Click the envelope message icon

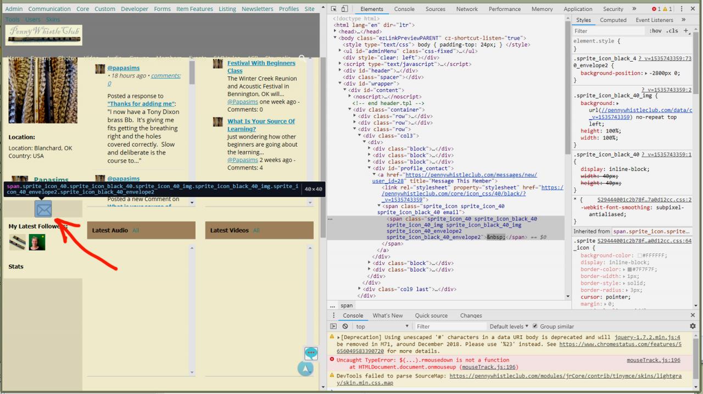pyautogui.click(x=43, y=209)
